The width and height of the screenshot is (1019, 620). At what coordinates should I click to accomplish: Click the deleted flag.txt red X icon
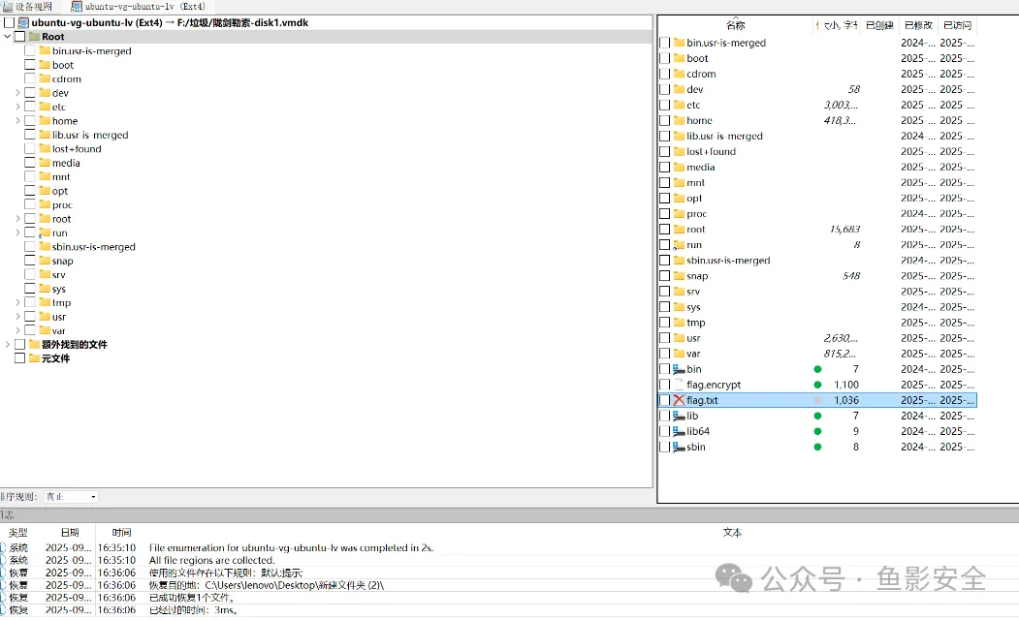point(679,400)
